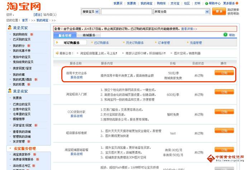This screenshot has height=170, width=251.
Task: Open the 搜索宝贝 dropdown
Action: (90, 12)
